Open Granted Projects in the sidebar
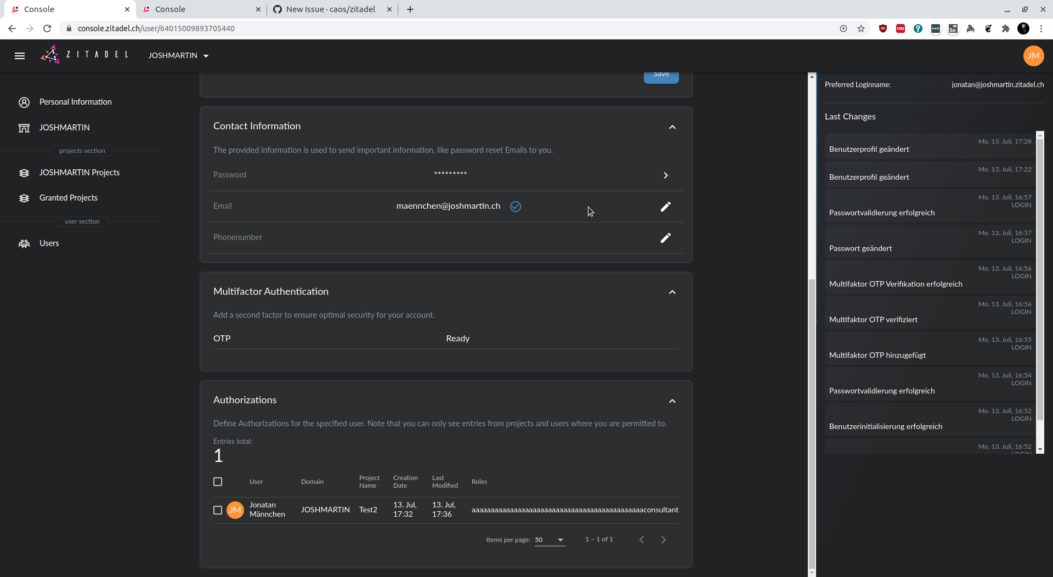Viewport: 1053px width, 577px height. [x=68, y=198]
